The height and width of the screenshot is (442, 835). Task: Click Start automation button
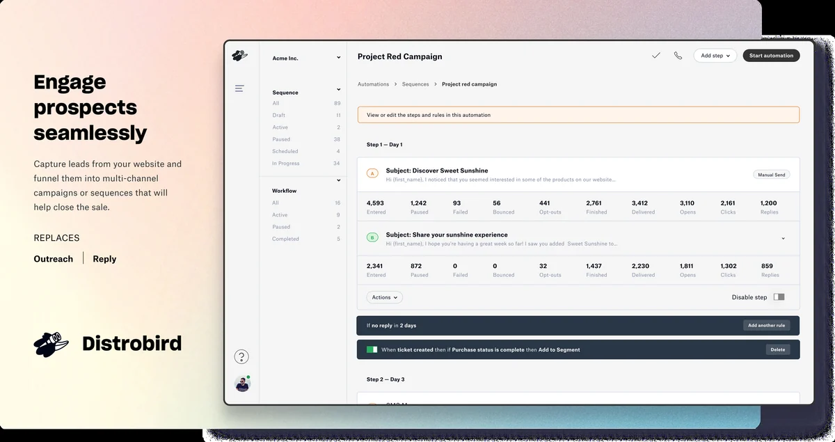[771, 56]
